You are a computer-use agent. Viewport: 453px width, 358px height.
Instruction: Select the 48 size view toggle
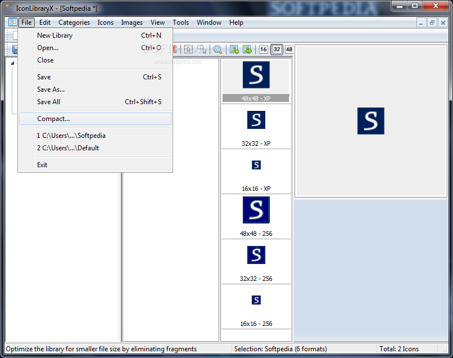point(289,50)
